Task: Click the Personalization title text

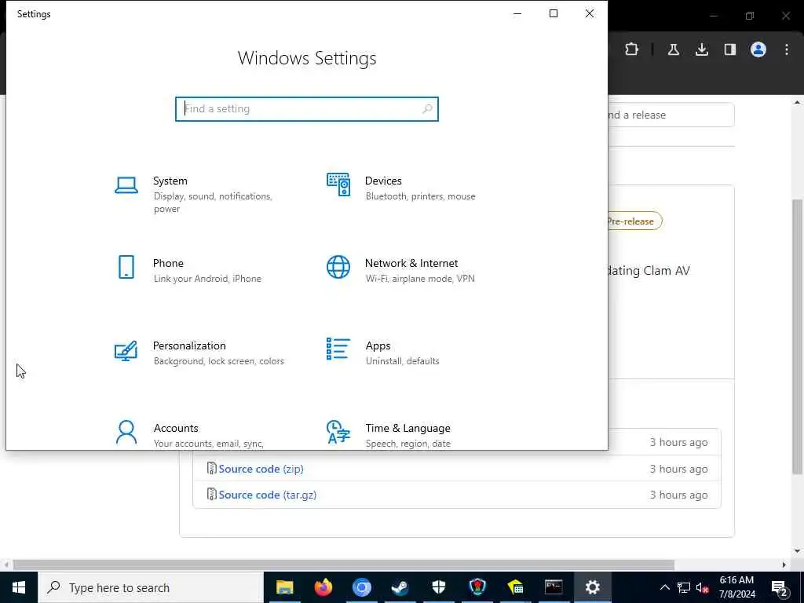Action: 189,345
